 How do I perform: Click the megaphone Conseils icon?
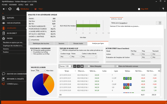click(3, 84)
